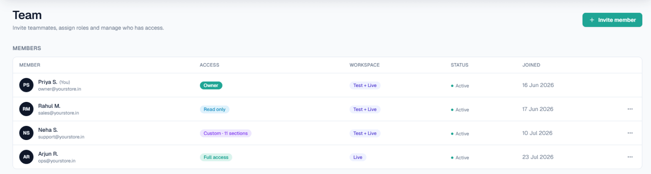The height and width of the screenshot is (174, 651).
Task: Click Arjun R.'s Live workspace tag
Action: pos(358,157)
